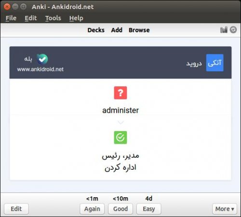Open the Help menu
This screenshot has width=241, height=217.
76,18
